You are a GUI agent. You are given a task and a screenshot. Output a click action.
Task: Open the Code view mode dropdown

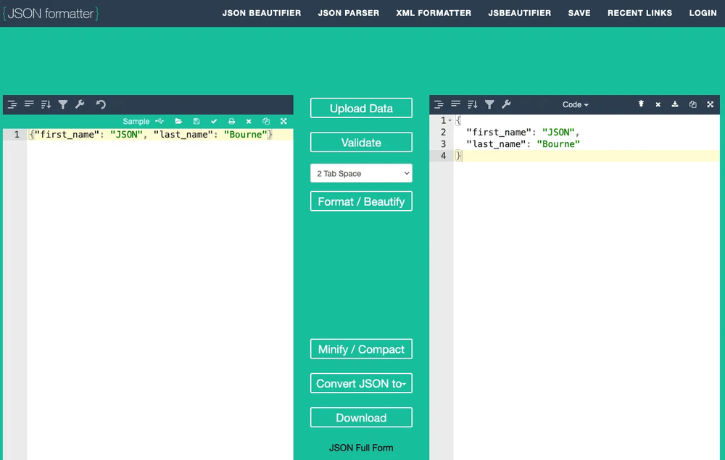[575, 104]
